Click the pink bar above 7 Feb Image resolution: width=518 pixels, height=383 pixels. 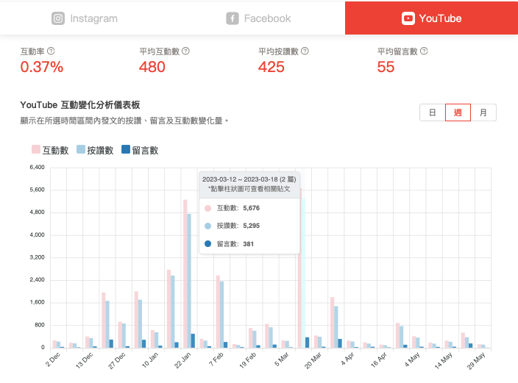[218, 312]
